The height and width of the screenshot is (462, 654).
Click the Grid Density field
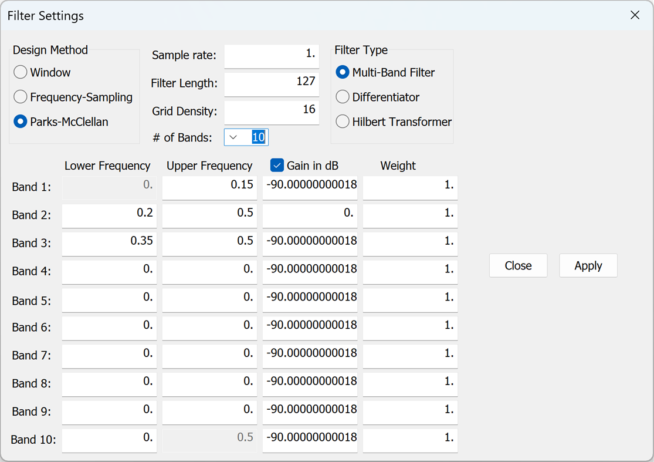coord(272,112)
